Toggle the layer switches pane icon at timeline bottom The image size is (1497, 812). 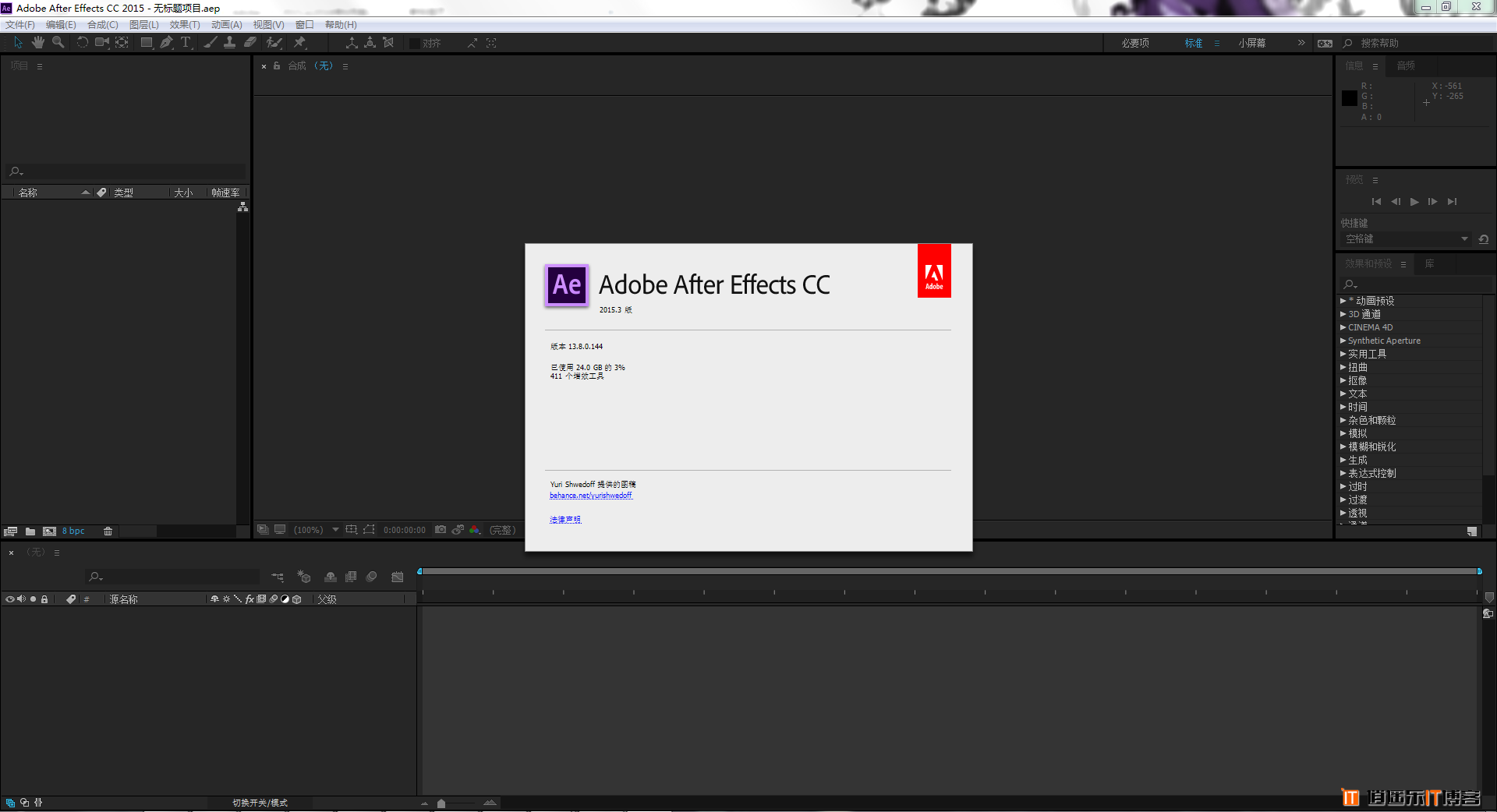click(10, 802)
